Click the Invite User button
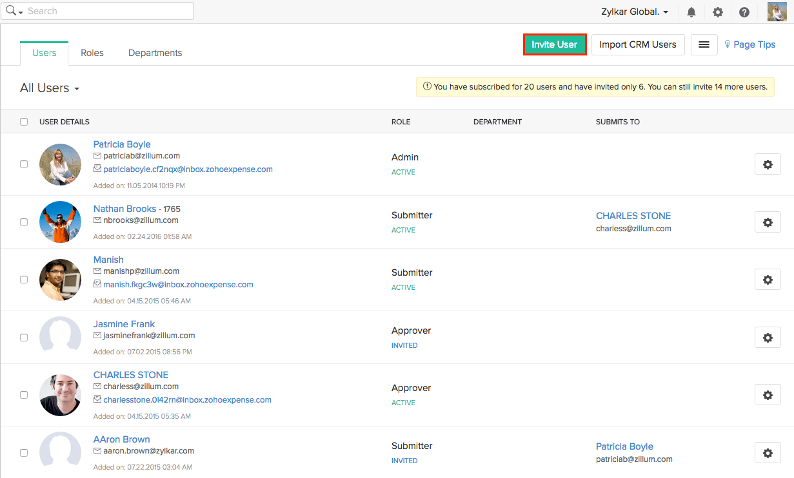Viewport: 794px width, 478px height. point(555,44)
